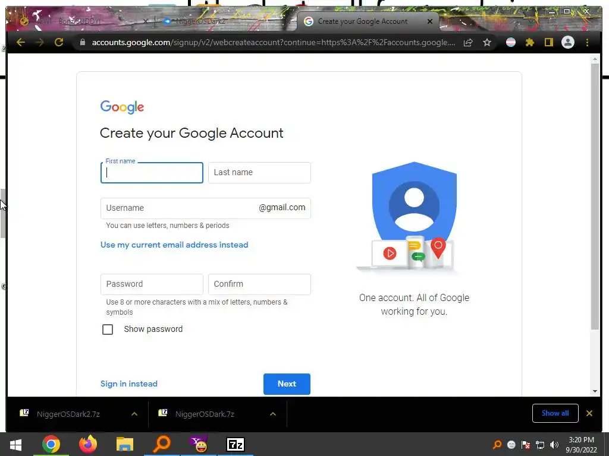Viewport: 609px width, 456px height.
Task: Open the Windows Start menu
Action: point(15,444)
